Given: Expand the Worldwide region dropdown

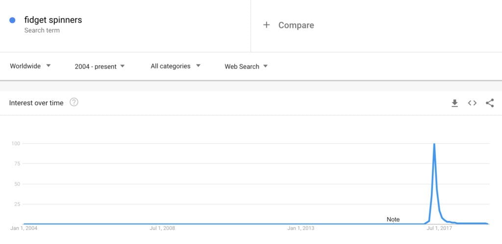Looking at the screenshot, I should coord(30,66).
